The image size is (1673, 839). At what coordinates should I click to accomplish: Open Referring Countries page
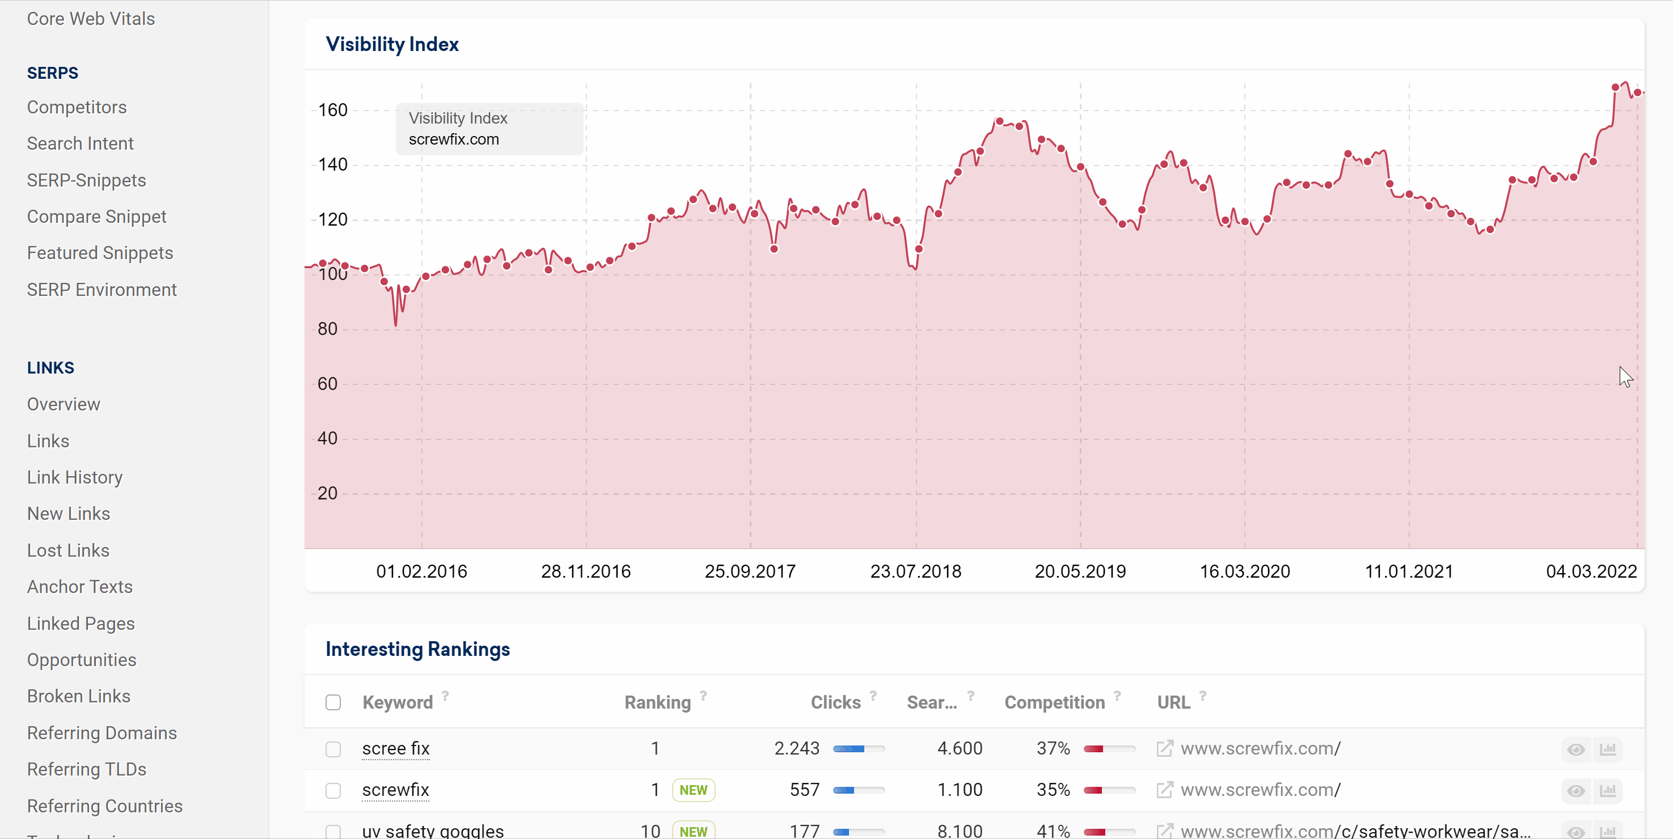[x=105, y=806]
